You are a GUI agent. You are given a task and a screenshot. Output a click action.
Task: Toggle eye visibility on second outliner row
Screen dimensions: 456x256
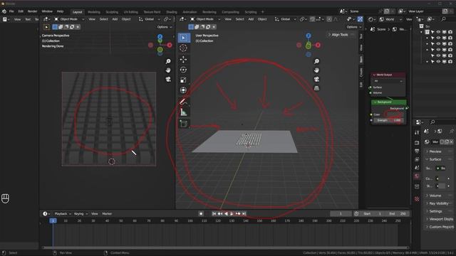(438, 38)
